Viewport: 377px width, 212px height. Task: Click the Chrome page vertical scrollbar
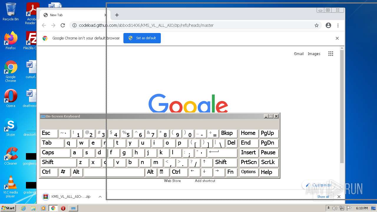click(342, 106)
